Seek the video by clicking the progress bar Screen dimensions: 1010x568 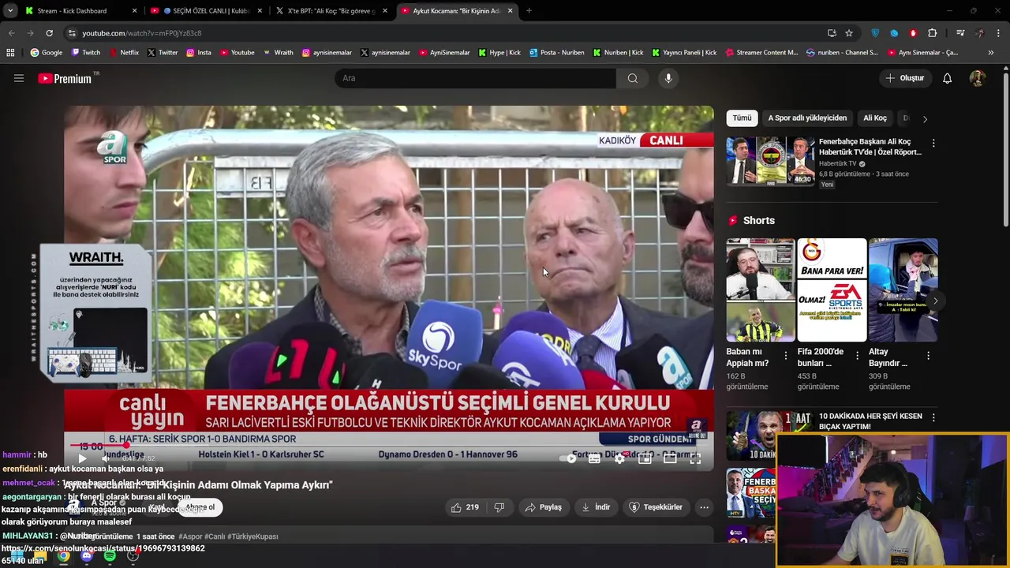pyautogui.click(x=389, y=446)
